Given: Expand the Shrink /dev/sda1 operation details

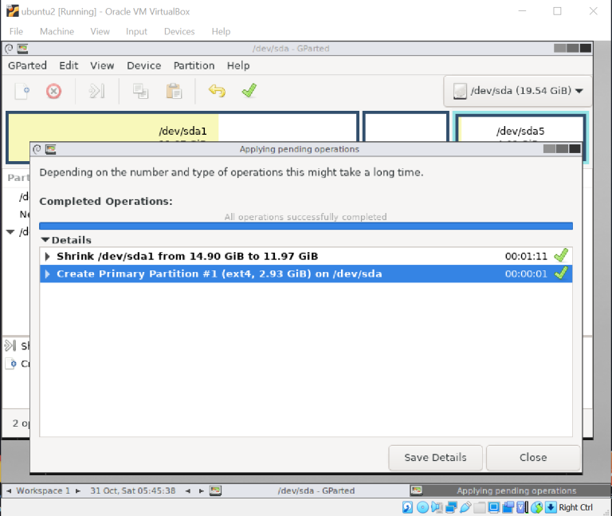Looking at the screenshot, I should [48, 256].
